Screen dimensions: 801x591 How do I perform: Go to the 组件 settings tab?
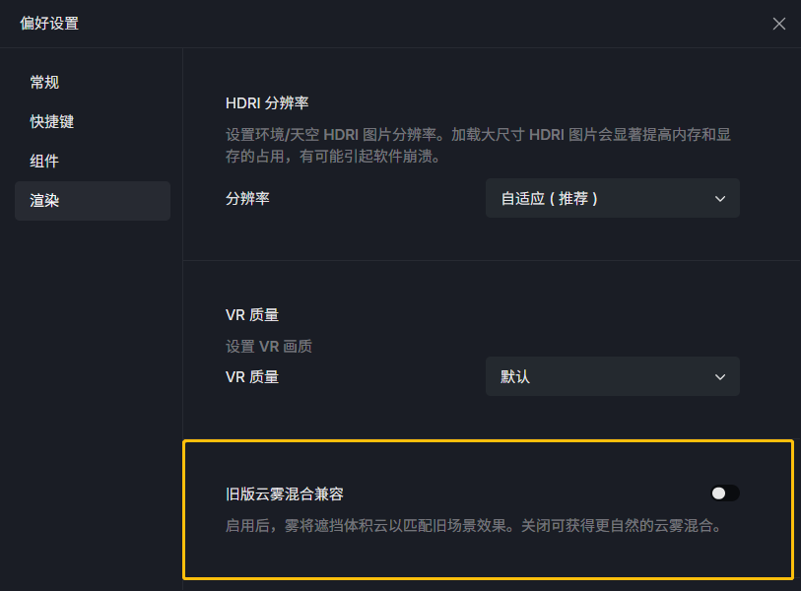click(44, 161)
